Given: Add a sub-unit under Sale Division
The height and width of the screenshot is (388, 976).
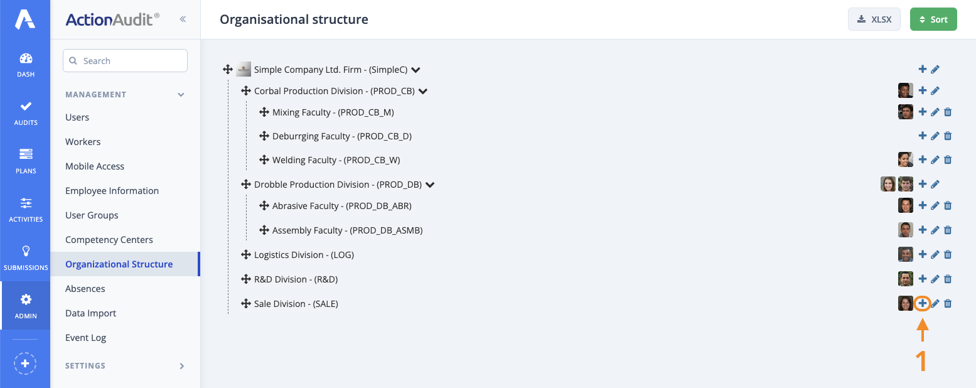Looking at the screenshot, I should (923, 303).
